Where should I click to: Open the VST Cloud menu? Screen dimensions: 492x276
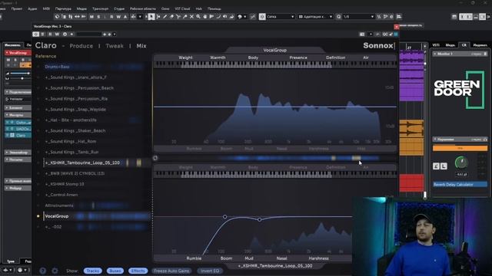(x=182, y=8)
